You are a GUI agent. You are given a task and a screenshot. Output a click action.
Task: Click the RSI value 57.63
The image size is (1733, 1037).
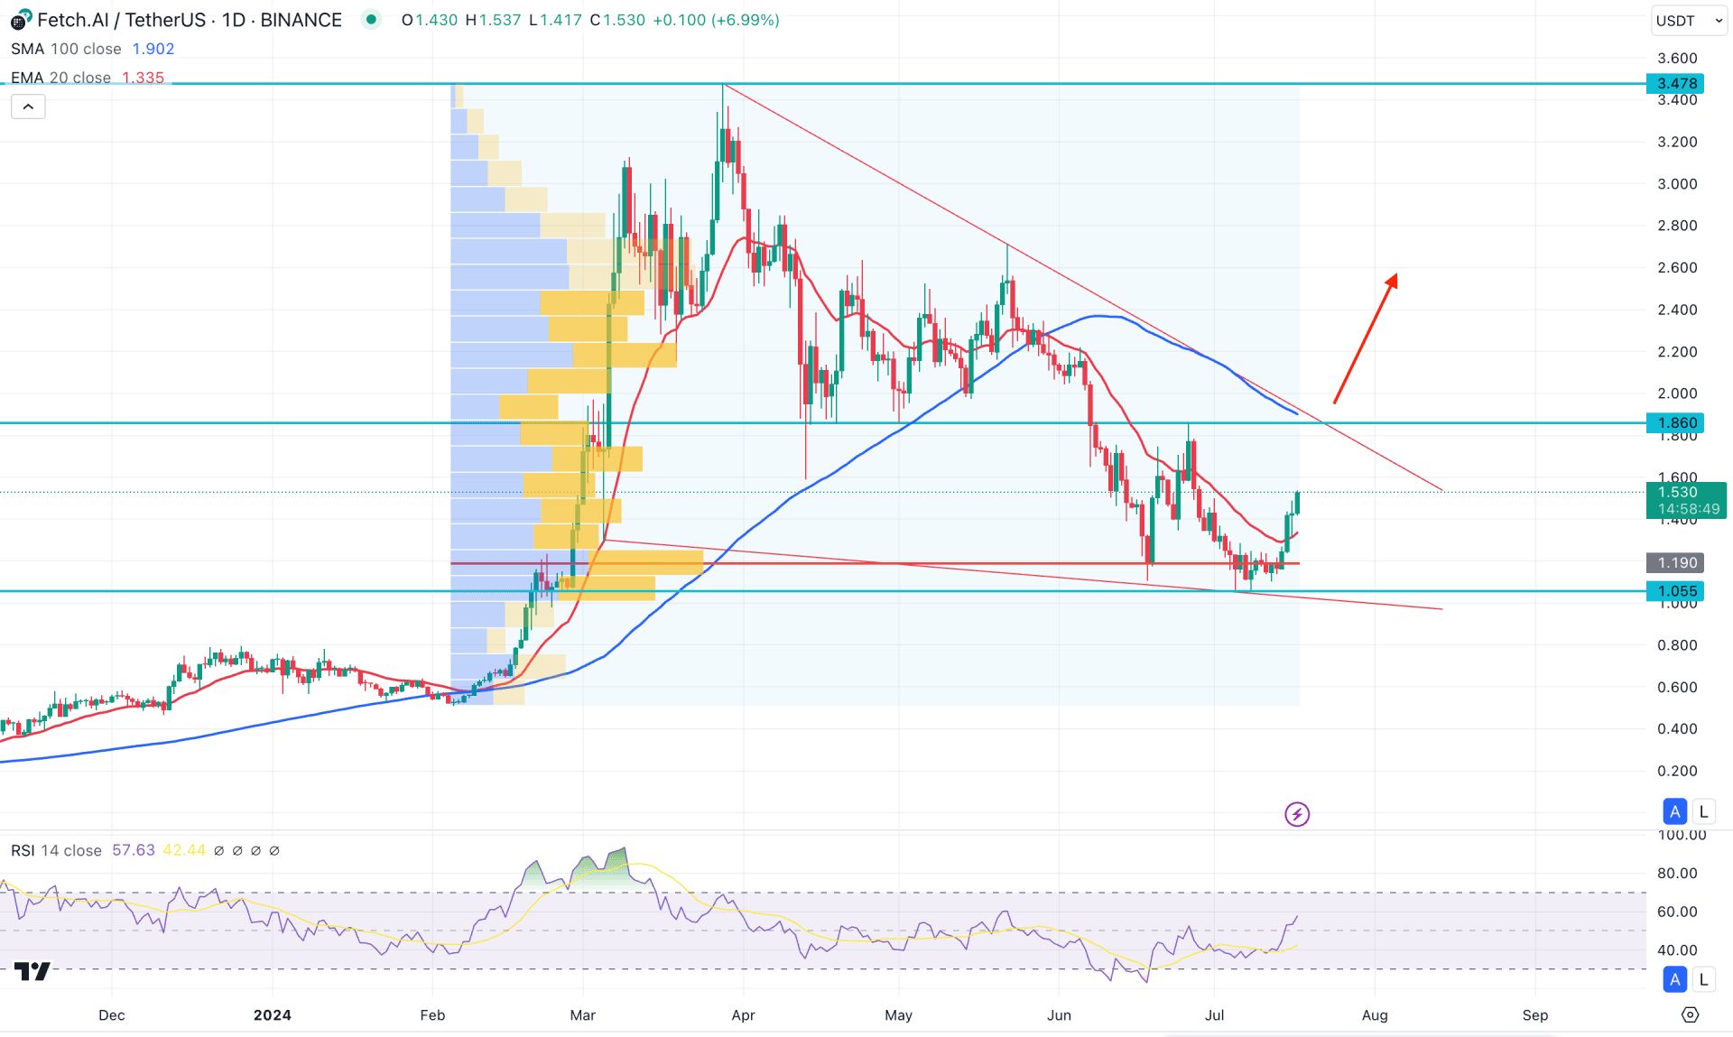coord(134,850)
